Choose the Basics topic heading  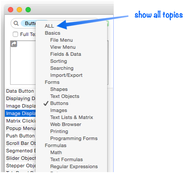[x=53, y=33]
